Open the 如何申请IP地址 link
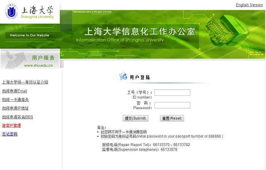This screenshot has width=266, height=170. pyautogui.click(x=15, y=108)
